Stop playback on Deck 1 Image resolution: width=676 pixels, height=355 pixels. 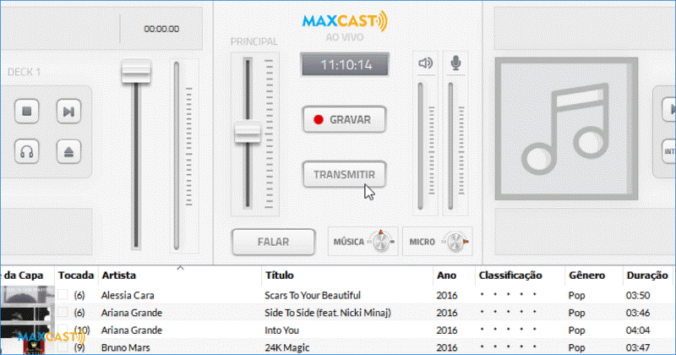[27, 112]
